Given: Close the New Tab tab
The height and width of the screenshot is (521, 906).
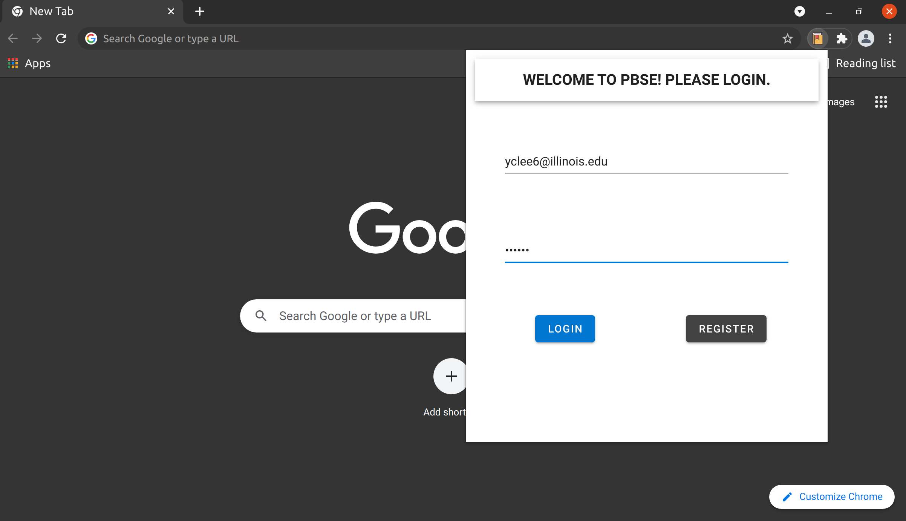Looking at the screenshot, I should tap(171, 11).
